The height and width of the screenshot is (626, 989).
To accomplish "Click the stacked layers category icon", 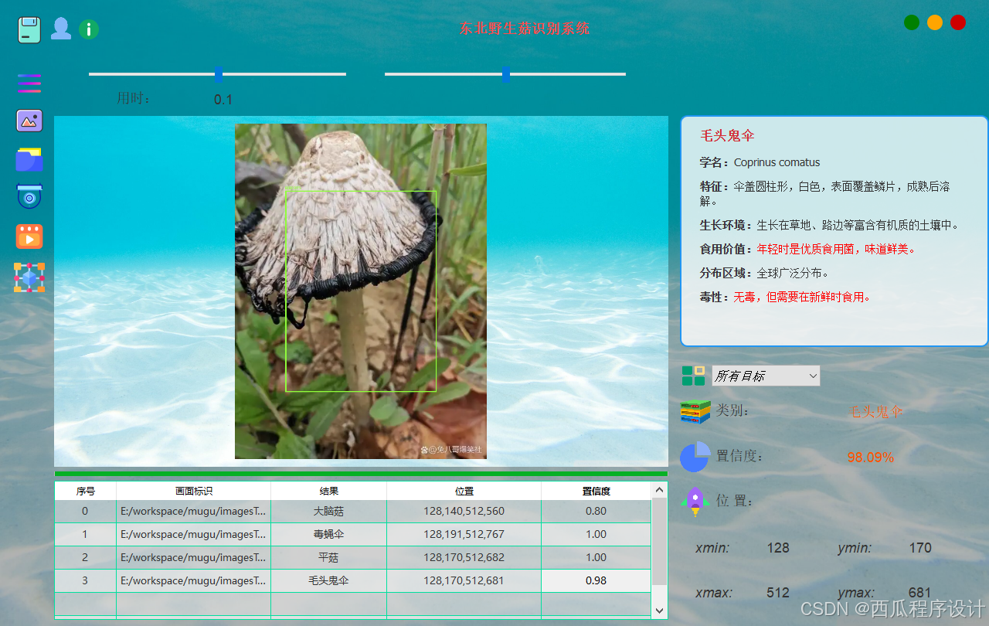I will point(695,411).
